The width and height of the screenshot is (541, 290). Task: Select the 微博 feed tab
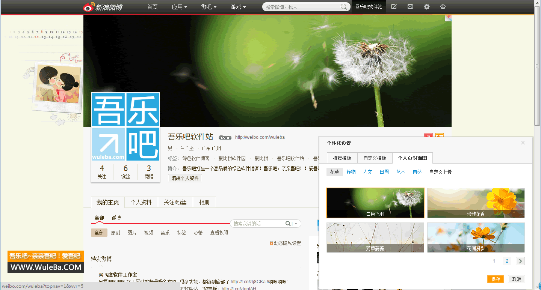[x=116, y=218]
